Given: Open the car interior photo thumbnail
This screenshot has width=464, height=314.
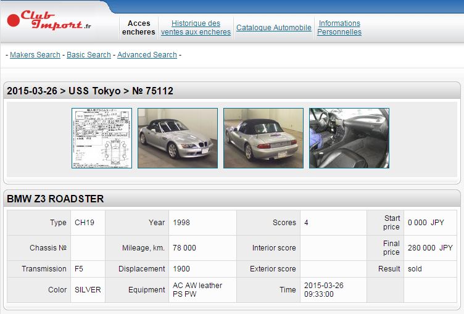Looking at the screenshot, I should pyautogui.click(x=349, y=138).
